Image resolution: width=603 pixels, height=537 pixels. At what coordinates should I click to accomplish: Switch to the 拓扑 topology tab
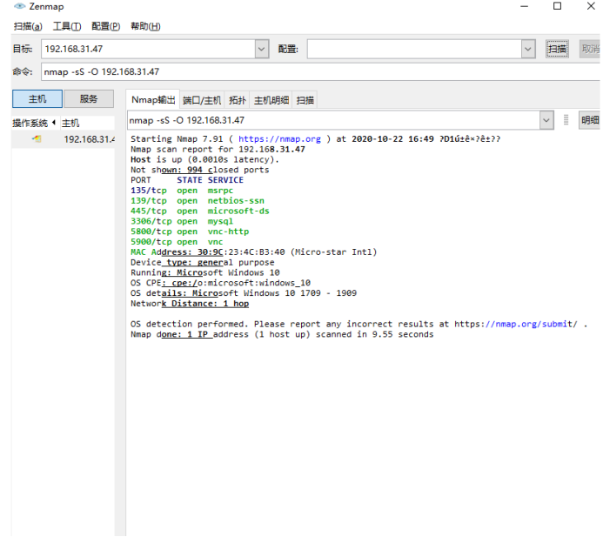[x=237, y=100]
